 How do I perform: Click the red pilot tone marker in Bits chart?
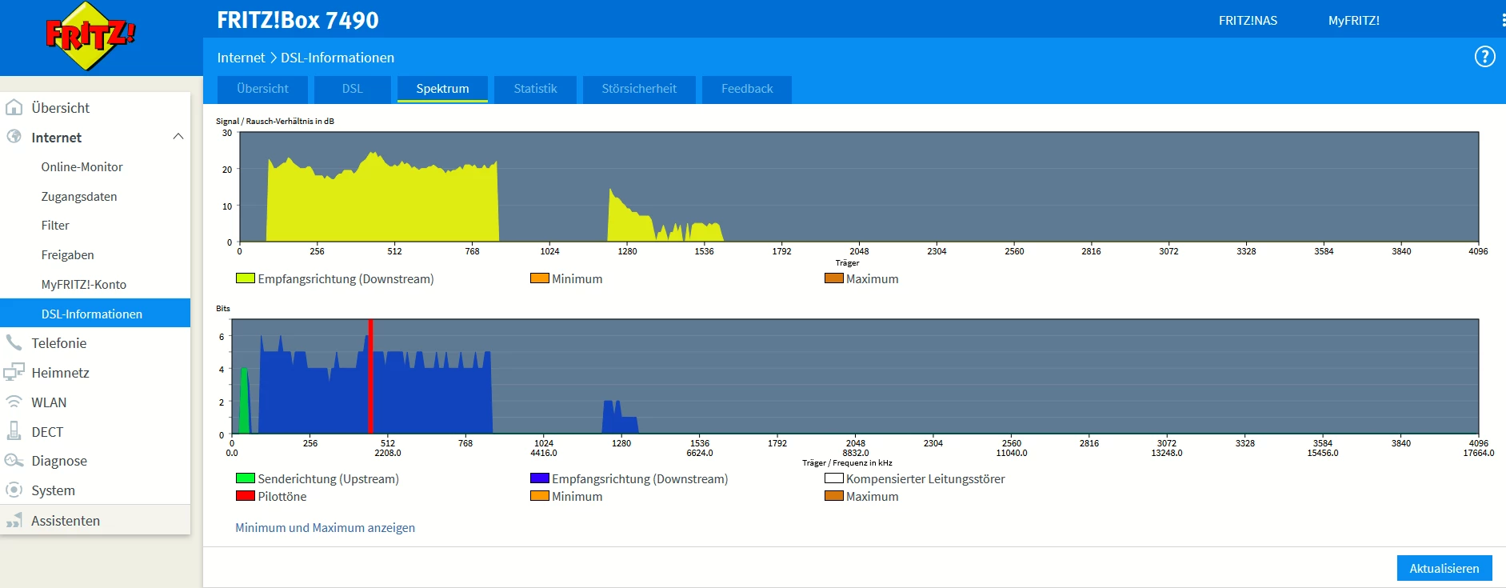(x=370, y=376)
